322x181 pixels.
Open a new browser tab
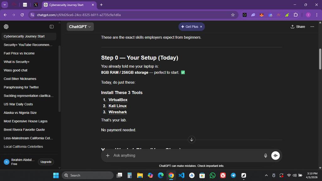(x=101, y=5)
